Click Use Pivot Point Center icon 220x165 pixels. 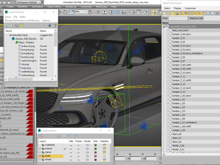coord(91,12)
